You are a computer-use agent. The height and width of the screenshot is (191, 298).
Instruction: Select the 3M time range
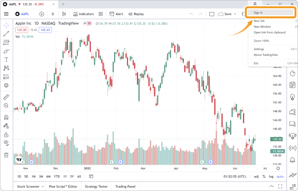pos(41,177)
